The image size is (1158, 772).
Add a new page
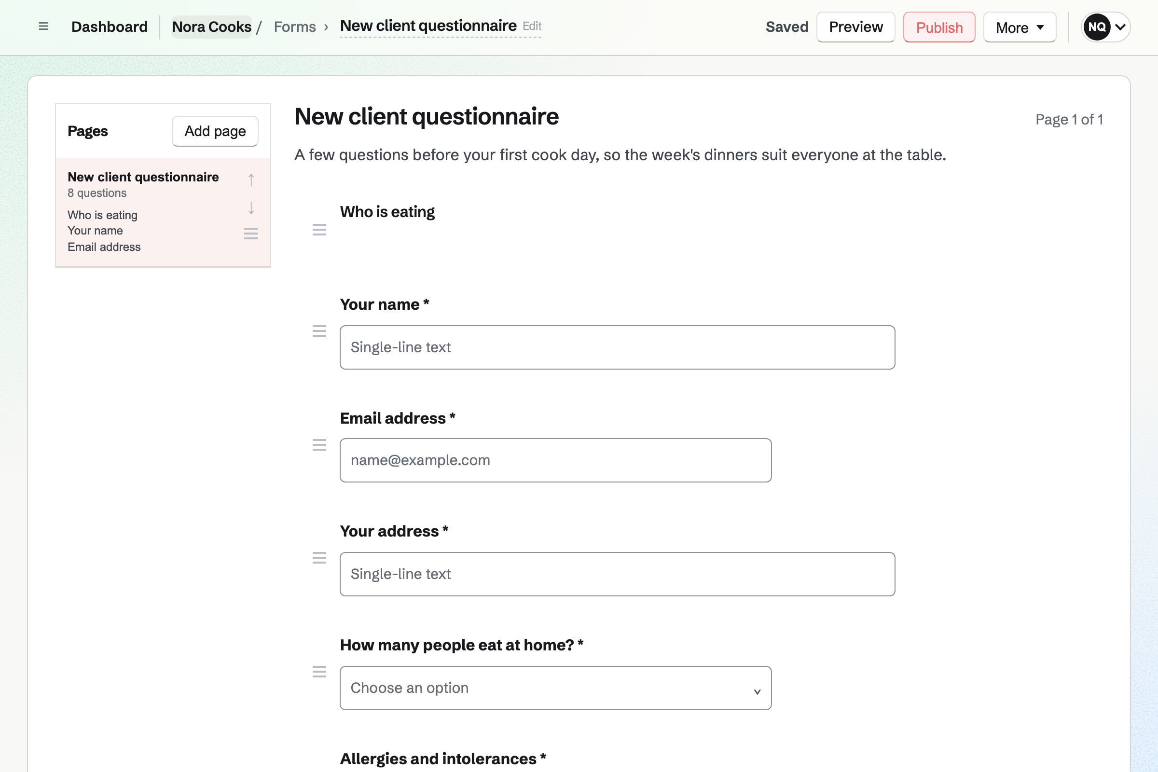[x=215, y=131]
